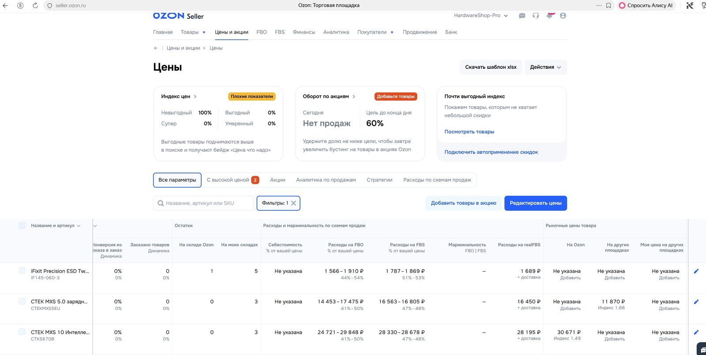Edit price for СТЕК MXS 10 row
The height and width of the screenshot is (355, 706).
pyautogui.click(x=696, y=332)
